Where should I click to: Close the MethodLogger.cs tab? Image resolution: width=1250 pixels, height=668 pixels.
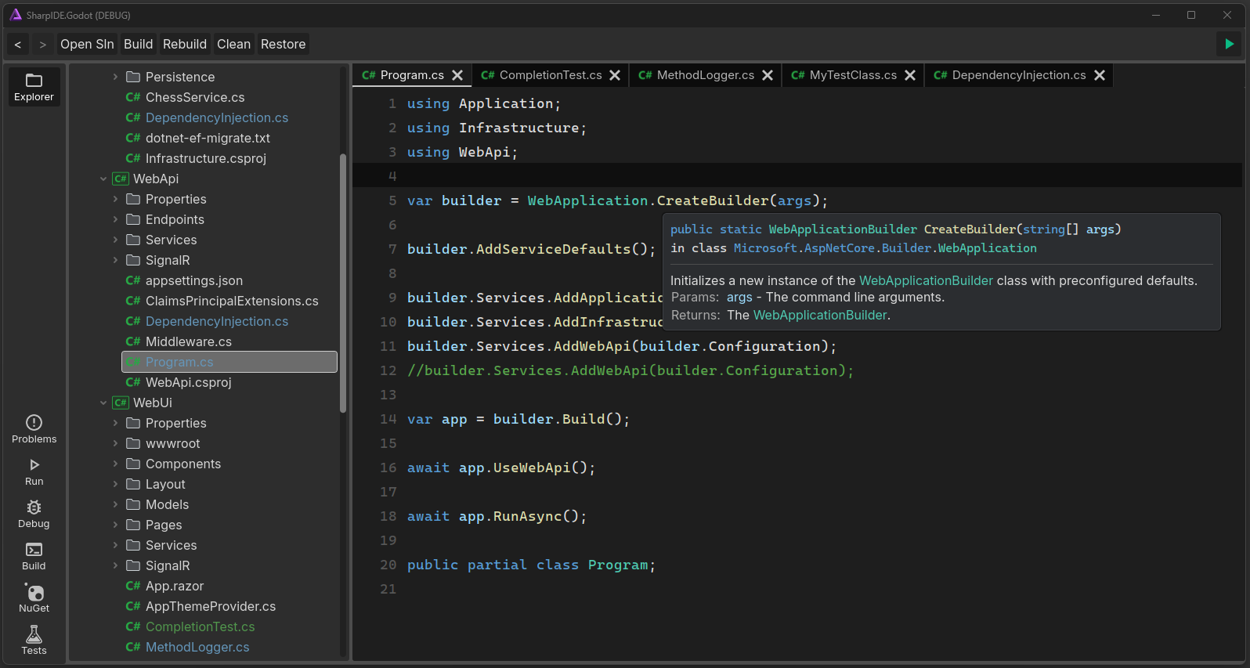(x=768, y=75)
